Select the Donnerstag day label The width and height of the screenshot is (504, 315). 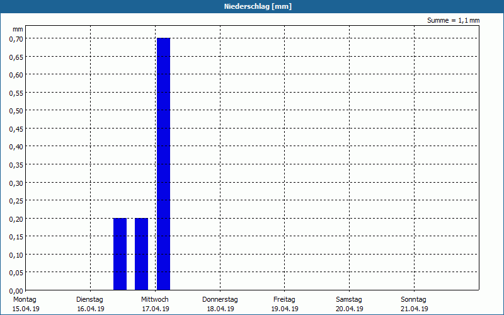(220, 300)
